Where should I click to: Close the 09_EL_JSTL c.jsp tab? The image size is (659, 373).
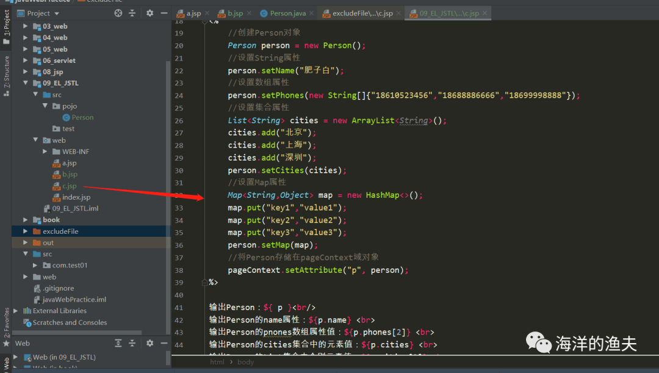(484, 13)
